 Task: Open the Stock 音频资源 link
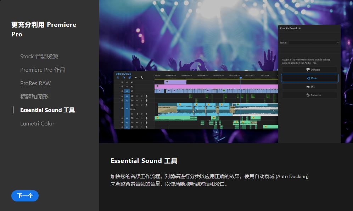(39, 56)
